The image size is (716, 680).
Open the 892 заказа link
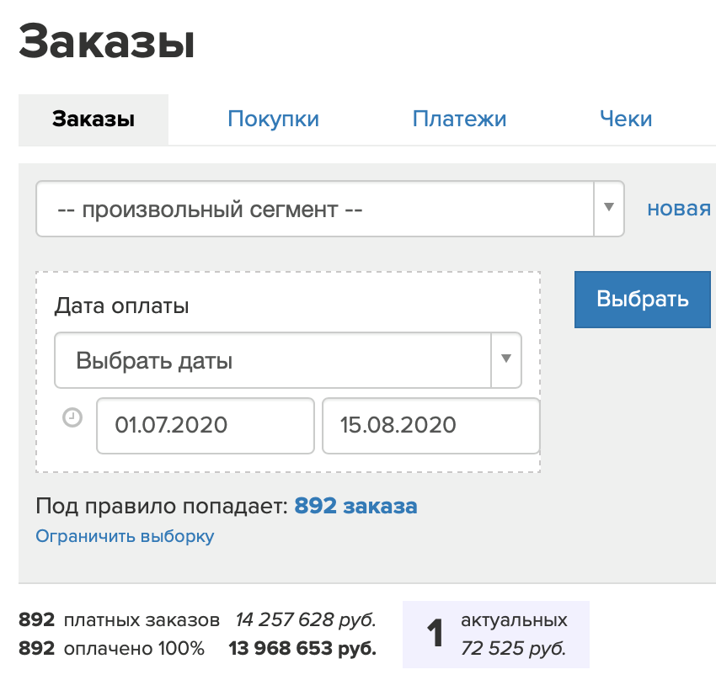355,506
